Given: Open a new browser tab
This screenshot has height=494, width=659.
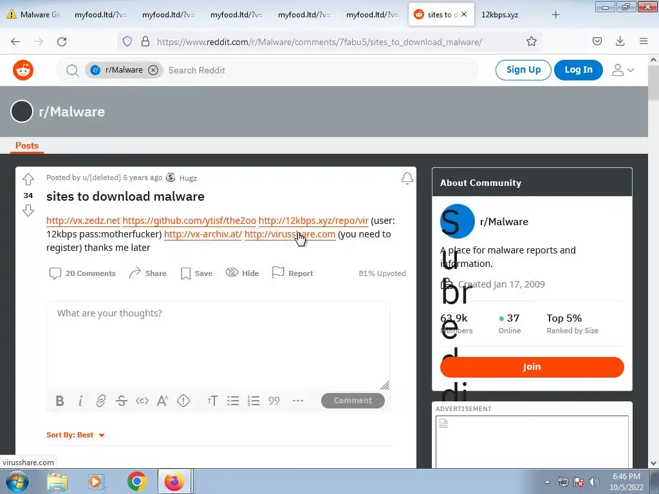Looking at the screenshot, I should 555,15.
